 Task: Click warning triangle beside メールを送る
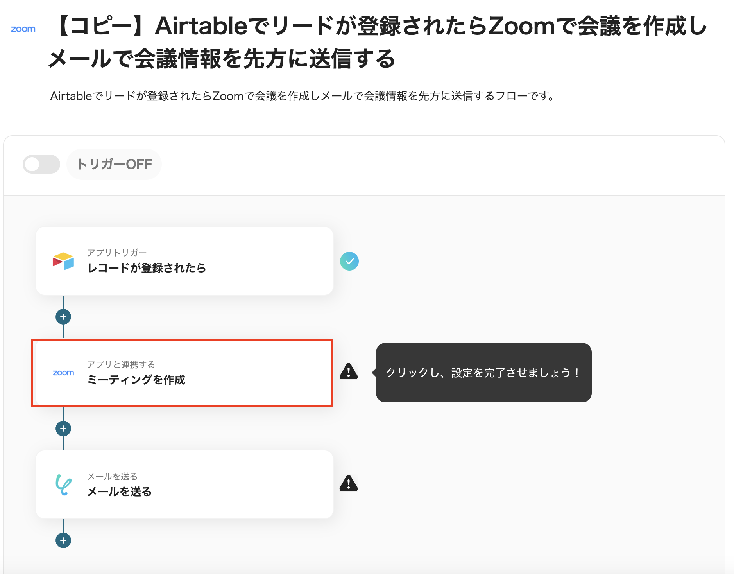coord(349,484)
